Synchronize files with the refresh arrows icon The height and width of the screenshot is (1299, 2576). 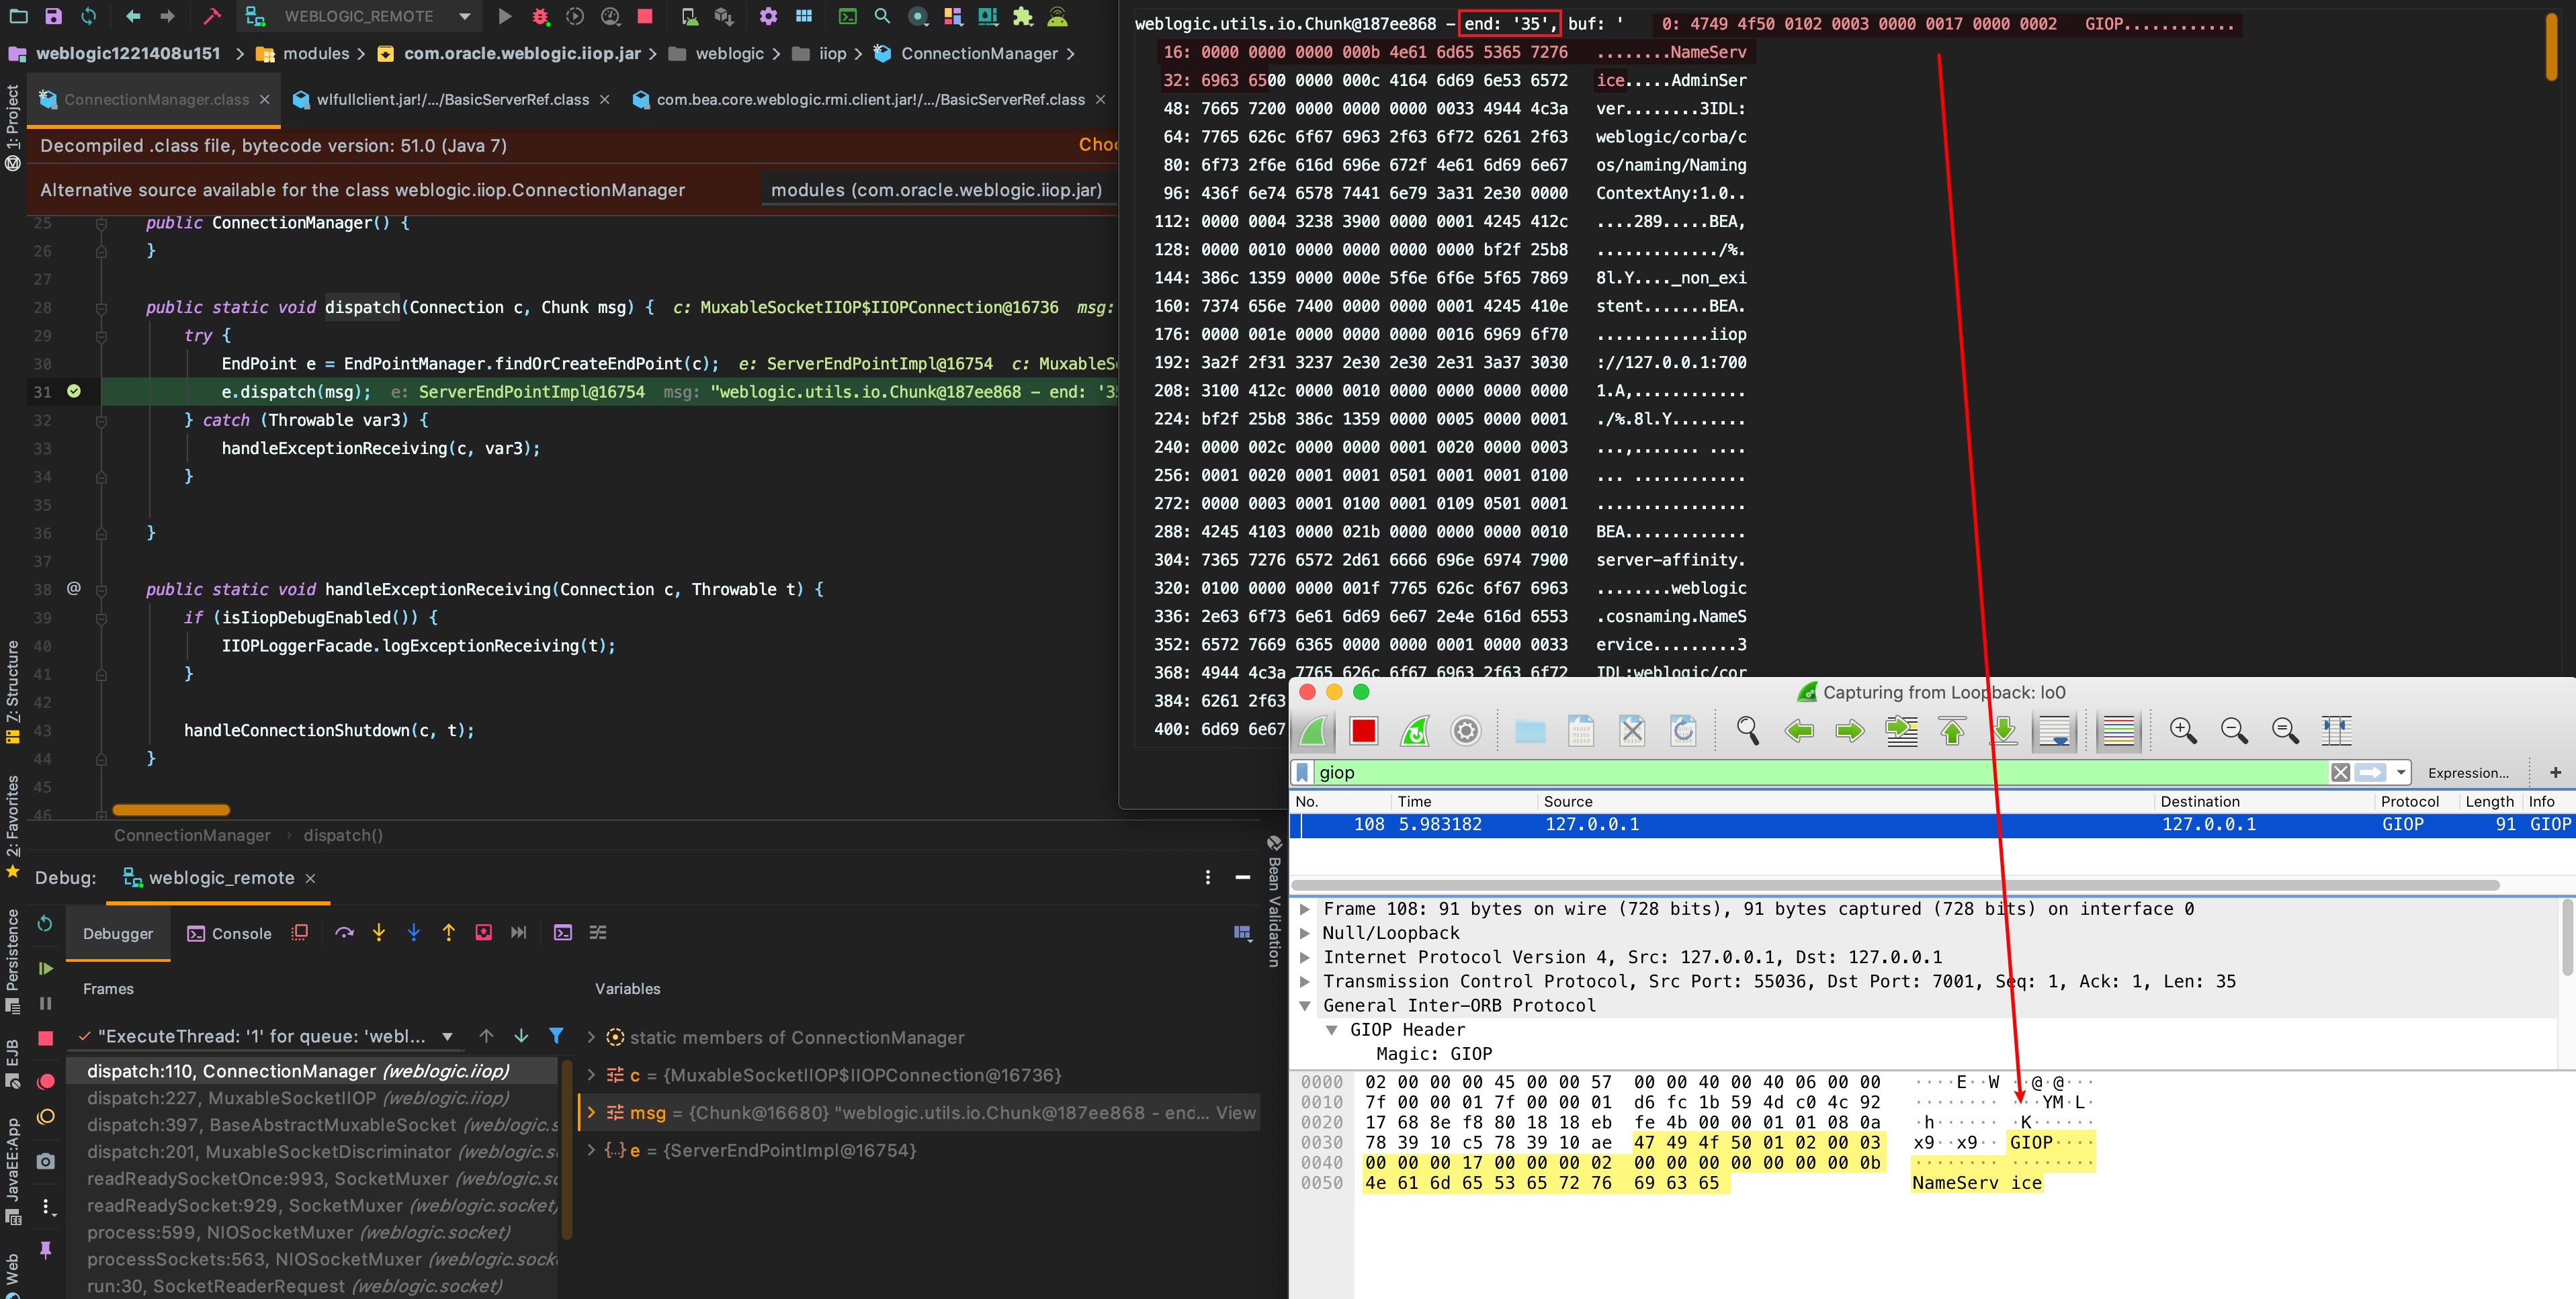pos(89,16)
